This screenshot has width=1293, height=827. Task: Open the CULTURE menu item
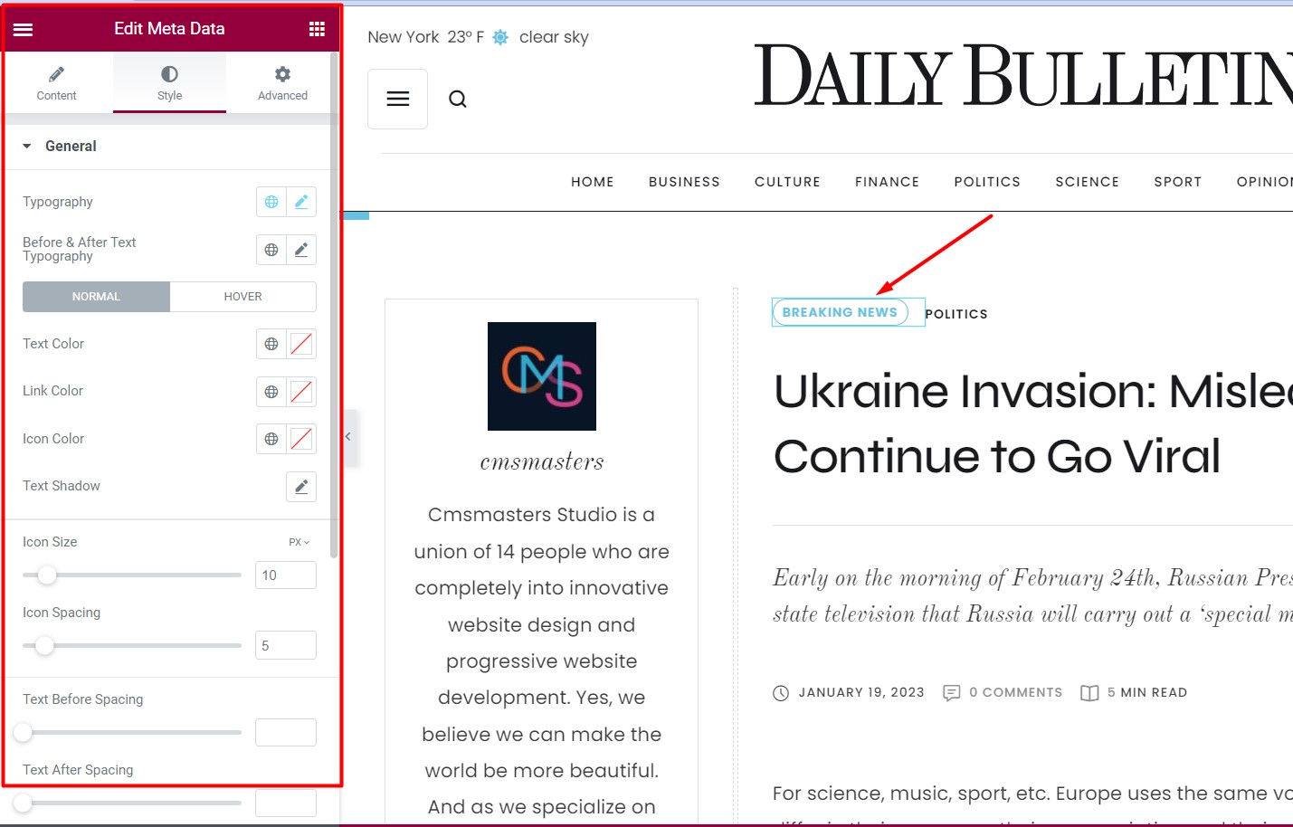787,182
